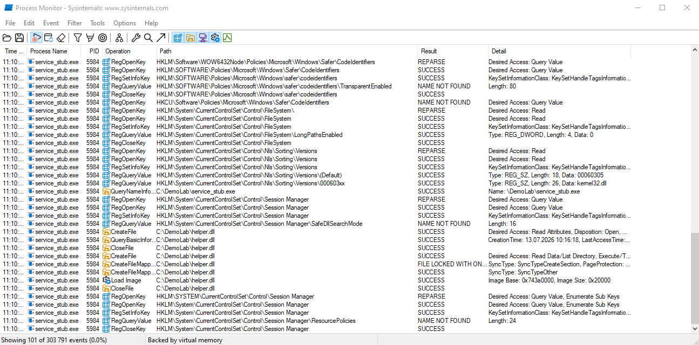699x345 pixels.
Task: Click the QueryNameInfo row's file icon
Action: (x=106, y=191)
